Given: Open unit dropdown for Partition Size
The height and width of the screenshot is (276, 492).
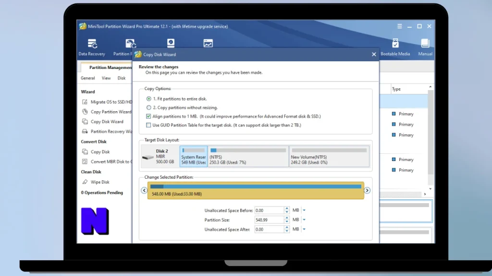Looking at the screenshot, I should (304, 219).
